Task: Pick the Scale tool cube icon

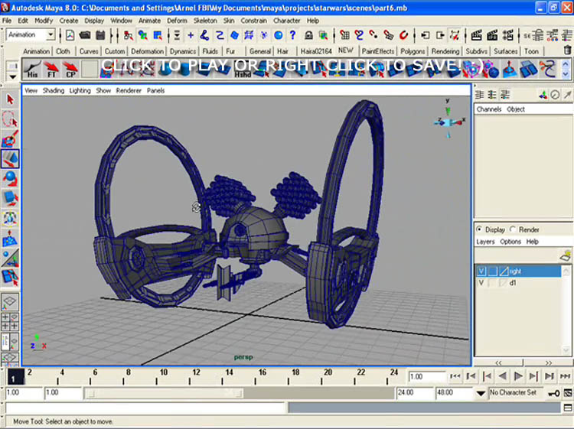Action: 10,198
